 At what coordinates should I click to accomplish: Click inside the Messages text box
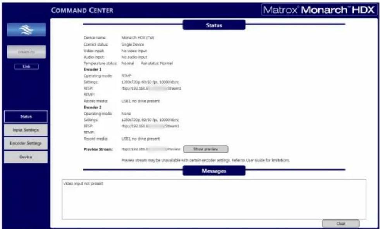point(214,199)
